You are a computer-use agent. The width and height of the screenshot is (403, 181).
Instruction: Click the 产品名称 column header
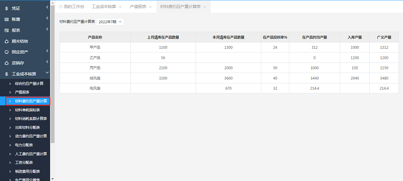(95, 37)
